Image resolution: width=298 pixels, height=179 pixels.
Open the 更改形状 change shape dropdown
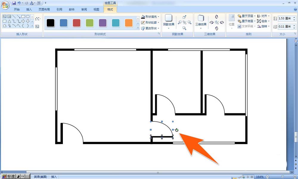(x=150, y=28)
